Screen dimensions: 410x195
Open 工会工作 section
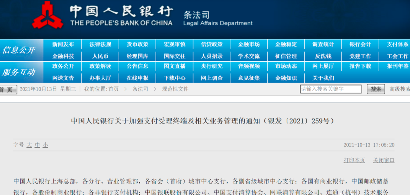click(397, 56)
